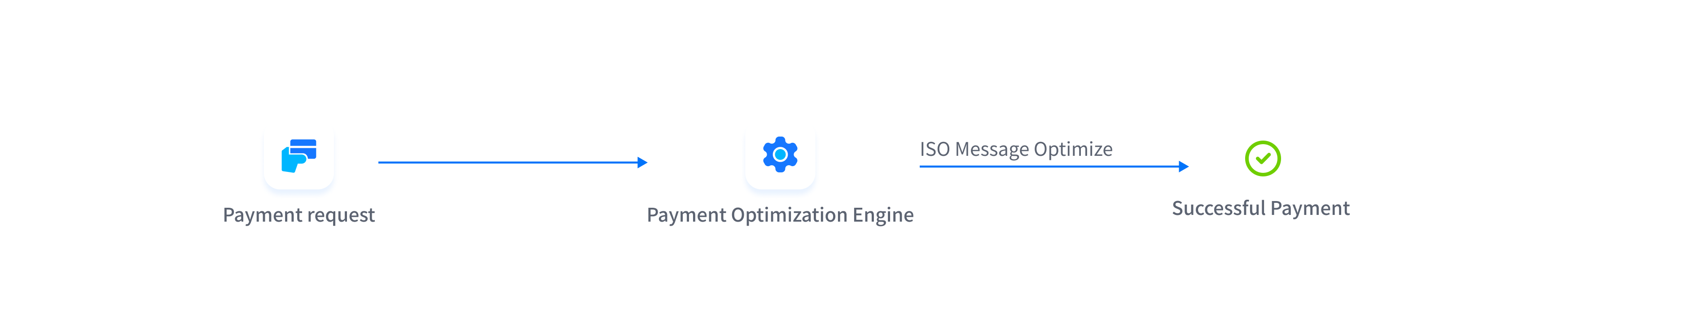Click the light blue ring inside the gear
This screenshot has width=1694, height=317.
click(x=780, y=155)
